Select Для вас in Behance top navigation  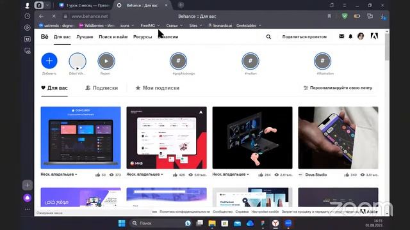62,37
